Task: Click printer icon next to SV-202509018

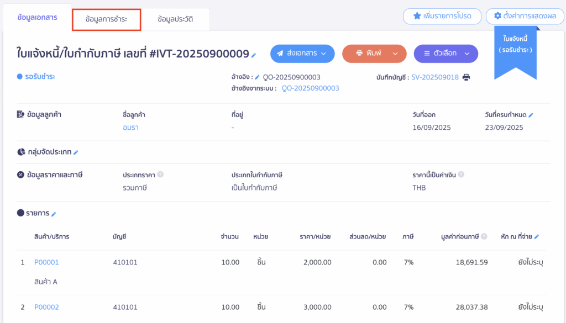Action: (x=466, y=77)
